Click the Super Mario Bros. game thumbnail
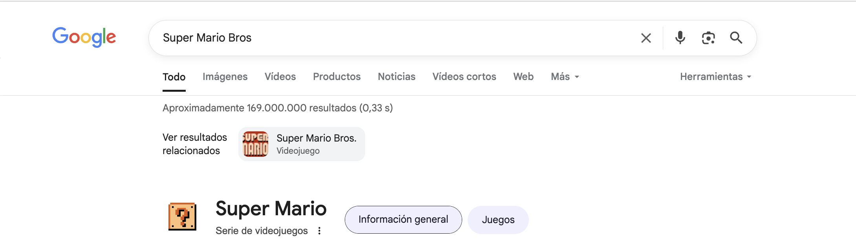 (256, 144)
